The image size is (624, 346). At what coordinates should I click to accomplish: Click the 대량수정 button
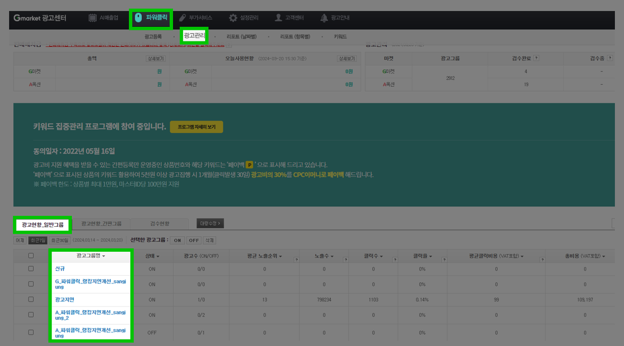pyautogui.click(x=210, y=223)
